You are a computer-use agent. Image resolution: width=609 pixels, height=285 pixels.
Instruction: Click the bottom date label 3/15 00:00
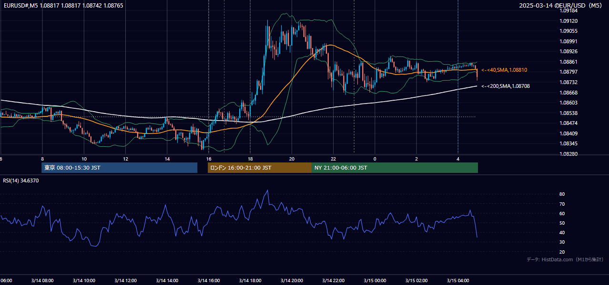(x=375, y=280)
